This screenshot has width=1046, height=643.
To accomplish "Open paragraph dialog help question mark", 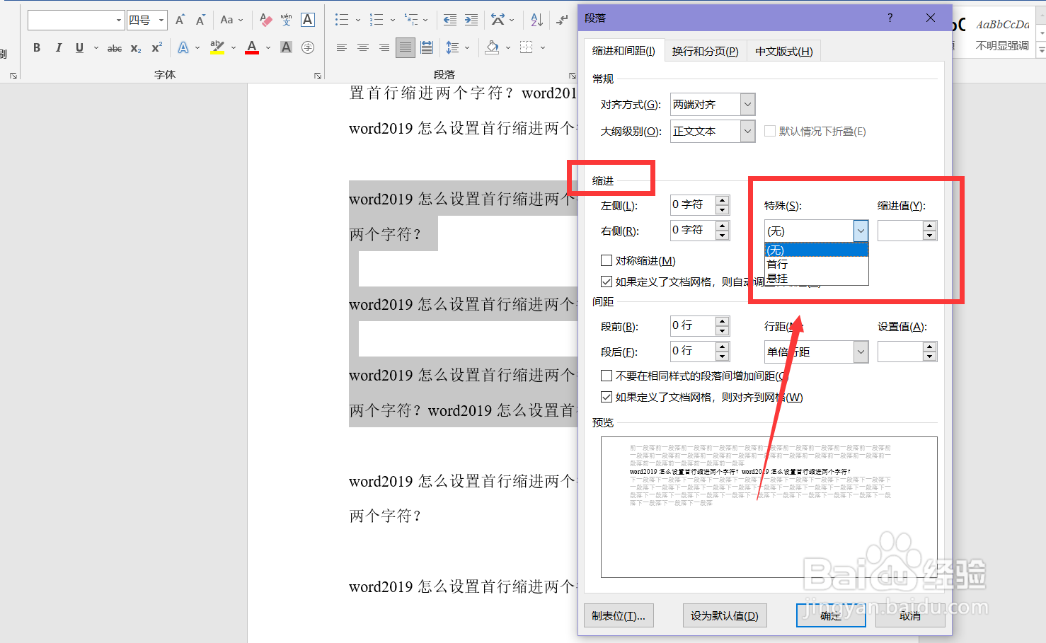I will pyautogui.click(x=890, y=18).
